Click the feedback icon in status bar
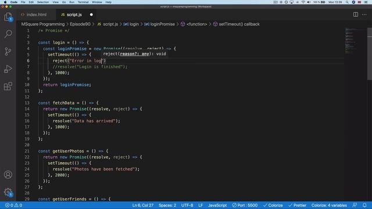The width and height of the screenshot is (372, 209). point(355,205)
